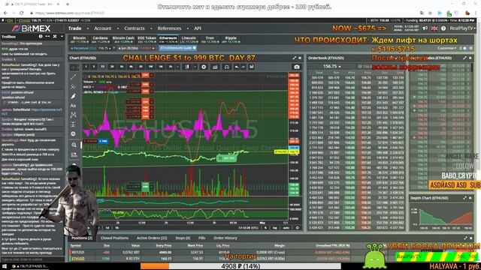This screenshot has width=481, height=270.
Task: Open the Account menu
Action: (x=103, y=28)
